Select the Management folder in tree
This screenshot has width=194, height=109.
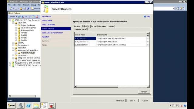tap(23, 55)
